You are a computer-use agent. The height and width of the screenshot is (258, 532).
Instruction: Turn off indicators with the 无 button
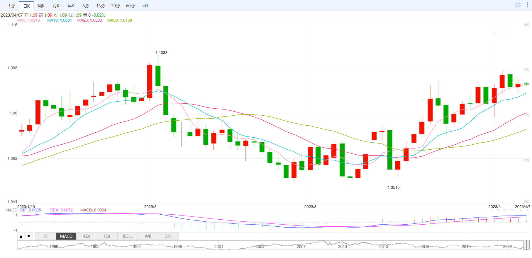[46, 236]
